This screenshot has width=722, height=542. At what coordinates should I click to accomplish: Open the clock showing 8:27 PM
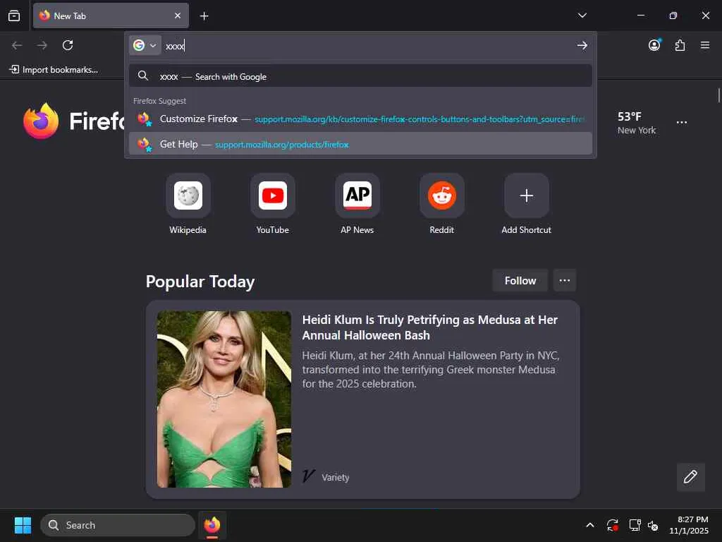pos(689,525)
